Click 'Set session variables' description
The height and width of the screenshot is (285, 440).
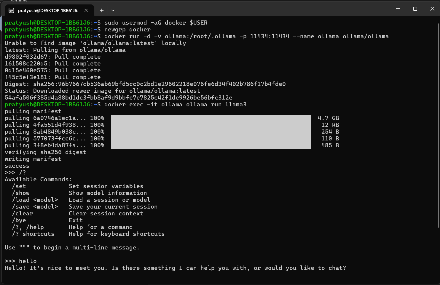coord(106,186)
